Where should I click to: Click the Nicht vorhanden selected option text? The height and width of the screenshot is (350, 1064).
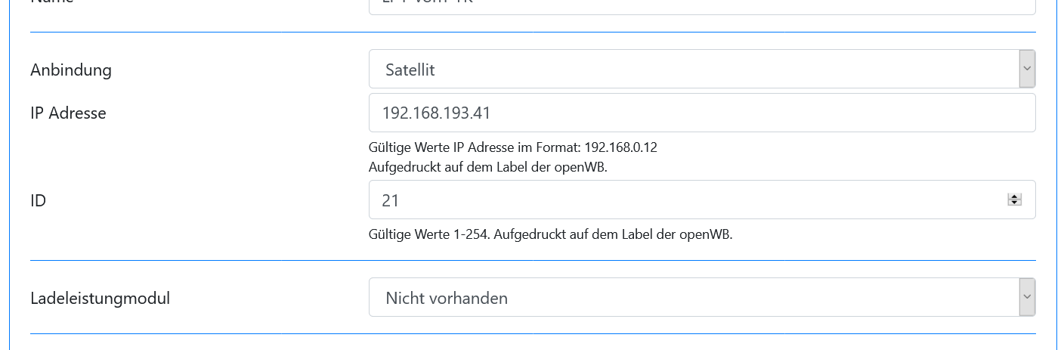pos(446,298)
